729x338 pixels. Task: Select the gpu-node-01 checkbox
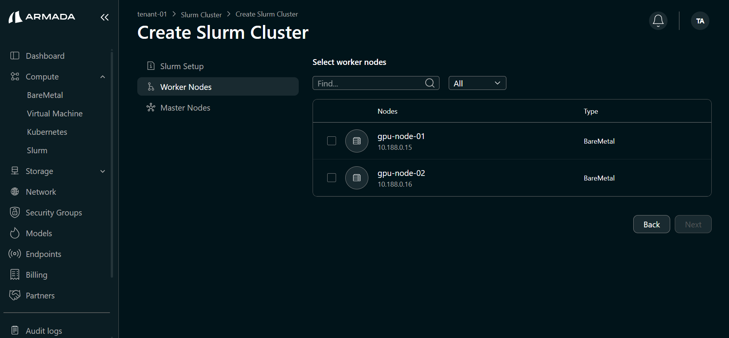[x=331, y=141]
